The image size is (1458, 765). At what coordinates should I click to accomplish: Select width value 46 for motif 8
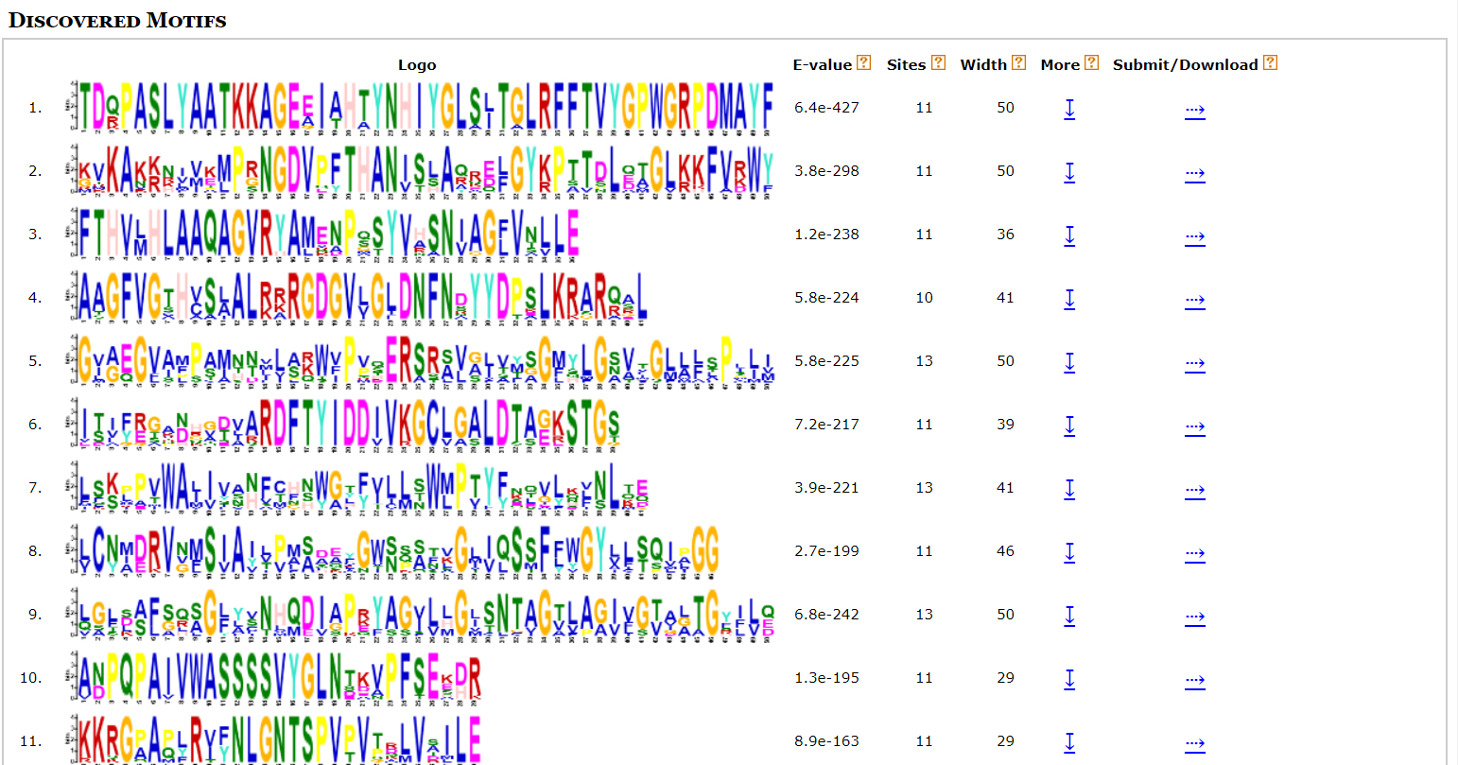pyautogui.click(x=1005, y=551)
